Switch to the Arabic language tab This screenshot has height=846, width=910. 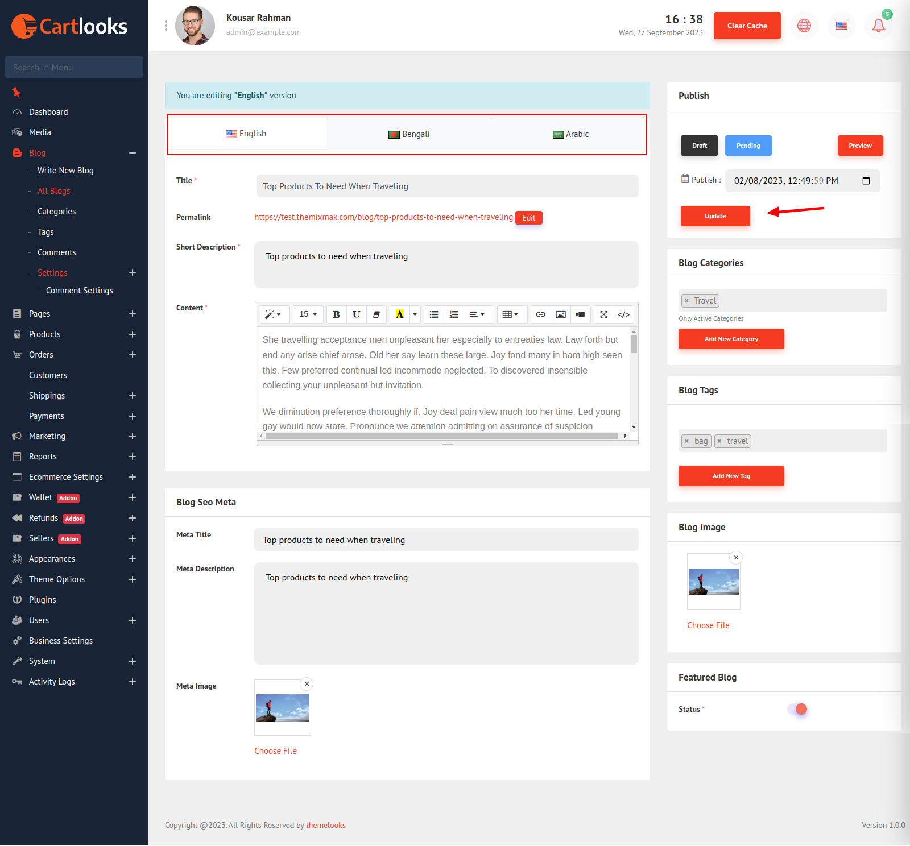(x=570, y=134)
